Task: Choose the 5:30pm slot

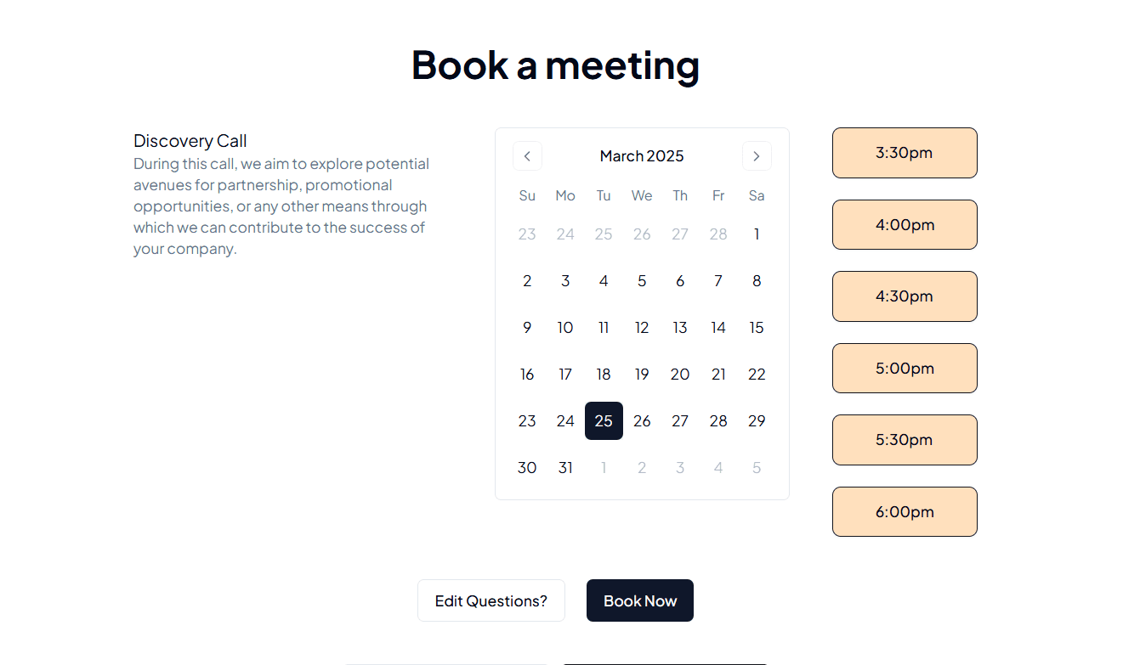Action: (904, 440)
